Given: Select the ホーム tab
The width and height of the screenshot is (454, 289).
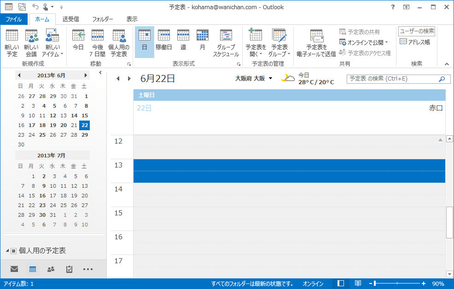Looking at the screenshot, I should [x=42, y=19].
